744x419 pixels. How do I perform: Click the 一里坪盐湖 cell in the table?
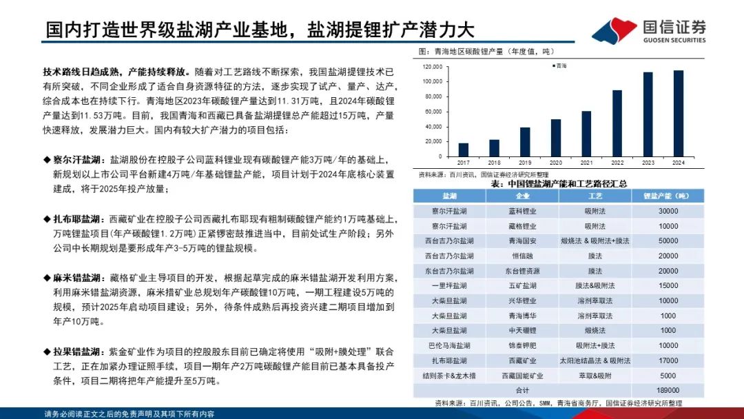449,286
